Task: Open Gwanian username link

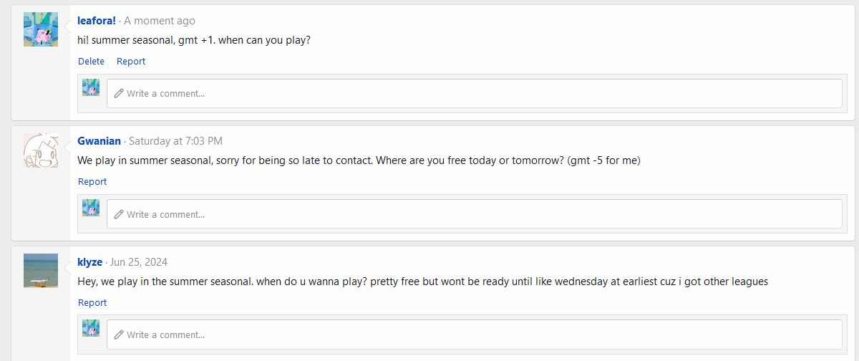Action: point(99,141)
